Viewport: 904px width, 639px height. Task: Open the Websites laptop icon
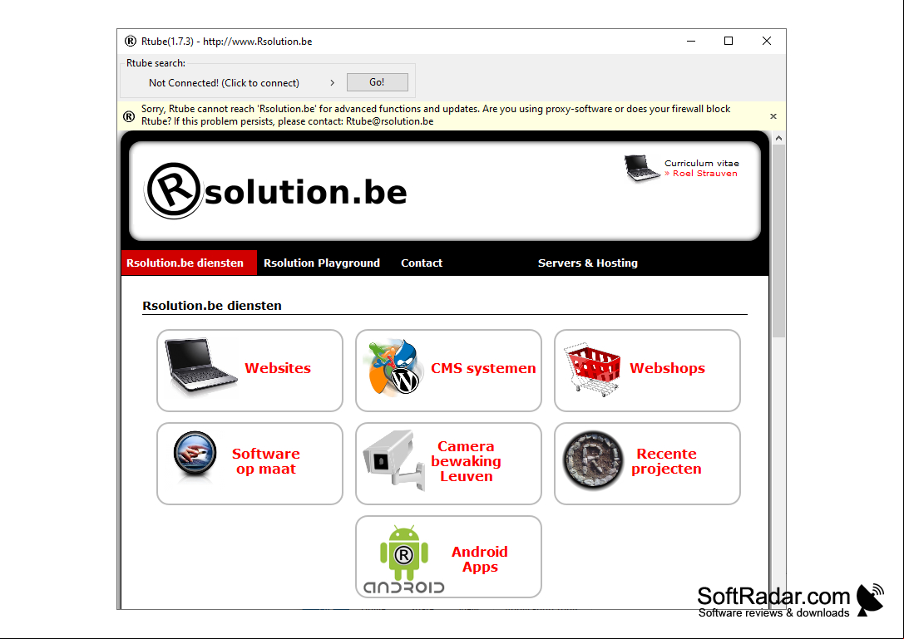point(200,366)
